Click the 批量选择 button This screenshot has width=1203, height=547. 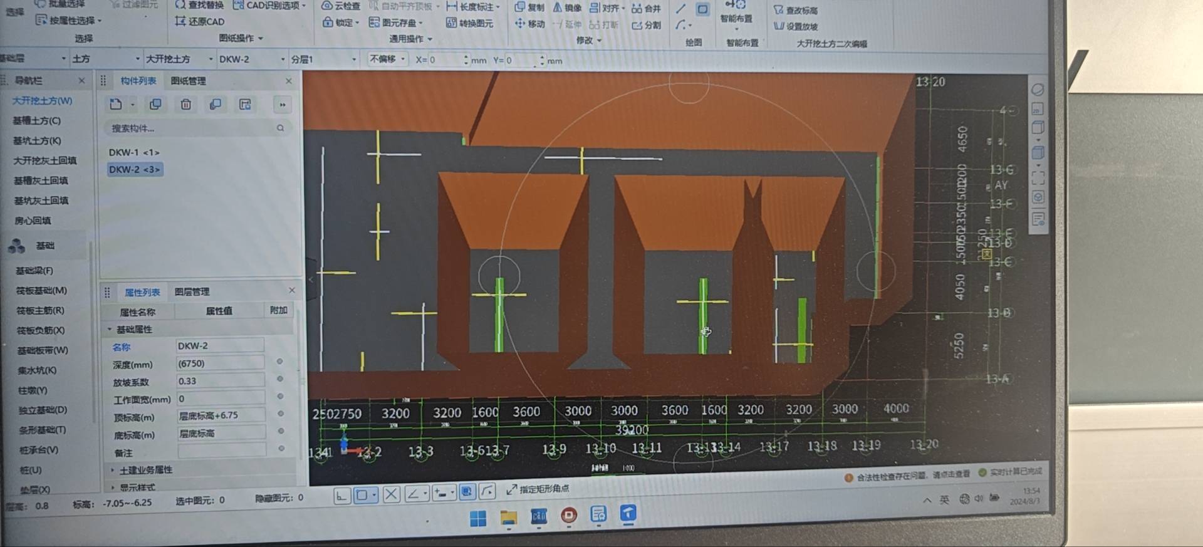[x=60, y=4]
